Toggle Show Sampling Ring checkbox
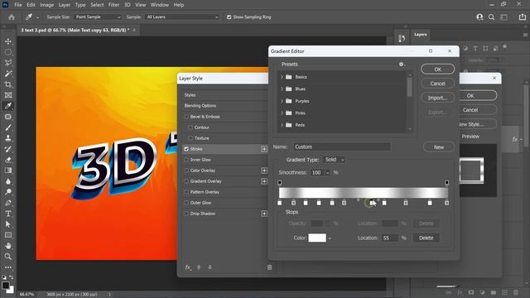 pos(229,17)
